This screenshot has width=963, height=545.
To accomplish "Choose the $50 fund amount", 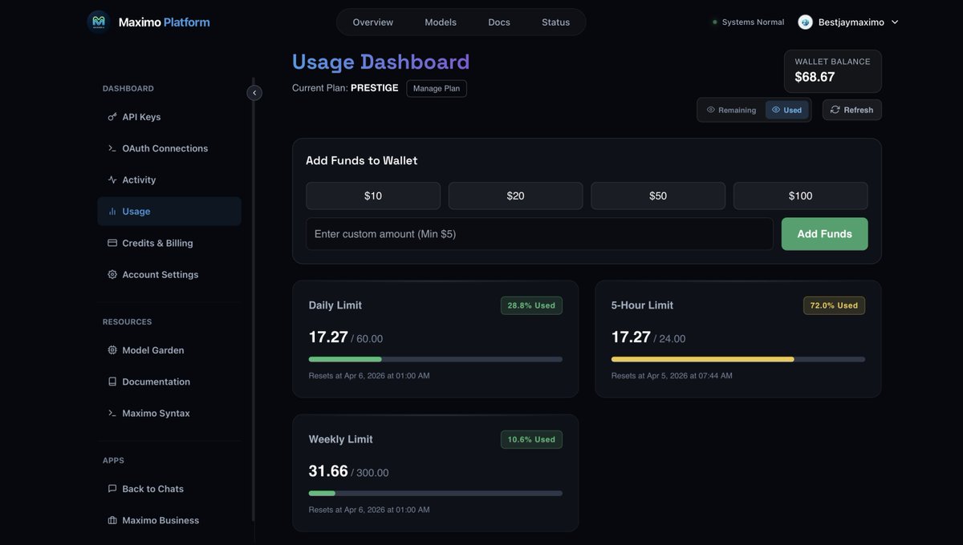I will (658, 196).
